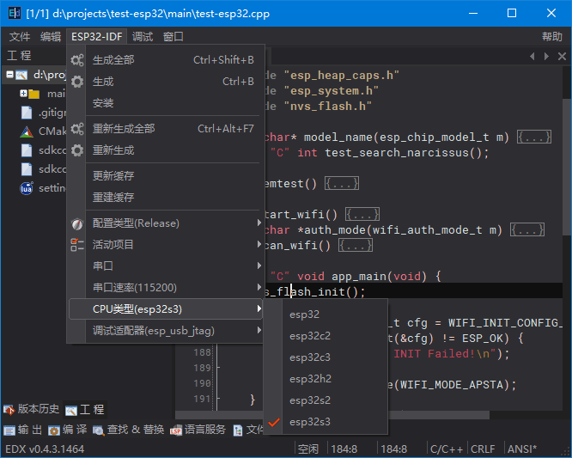Select esp32s2 CPU type
The image size is (572, 458).
click(x=326, y=400)
